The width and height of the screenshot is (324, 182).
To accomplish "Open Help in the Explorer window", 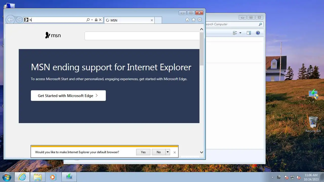I will point(258,33).
